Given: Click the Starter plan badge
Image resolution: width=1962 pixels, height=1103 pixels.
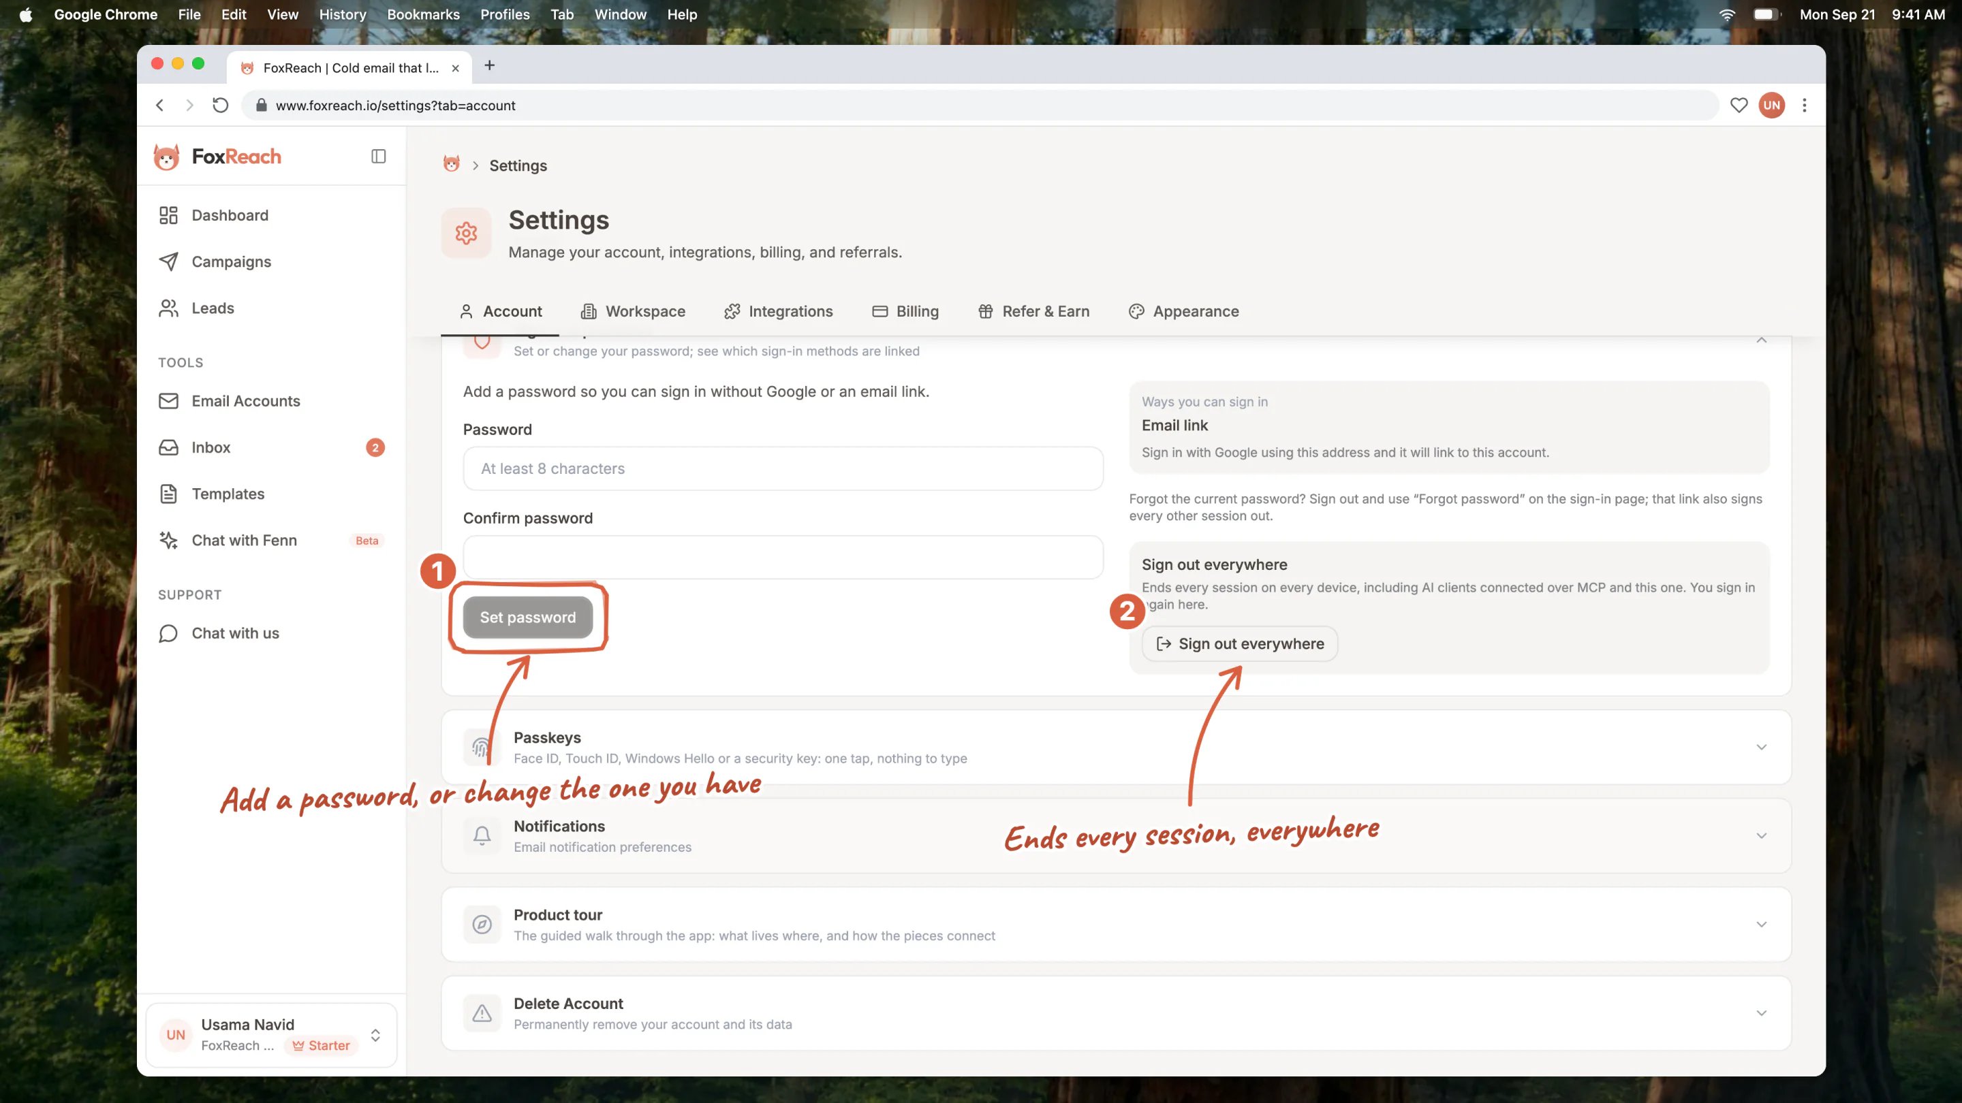Looking at the screenshot, I should [x=322, y=1046].
